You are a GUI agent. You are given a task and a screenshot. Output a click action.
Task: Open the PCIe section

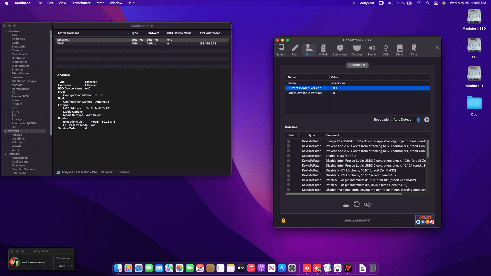[414, 50]
